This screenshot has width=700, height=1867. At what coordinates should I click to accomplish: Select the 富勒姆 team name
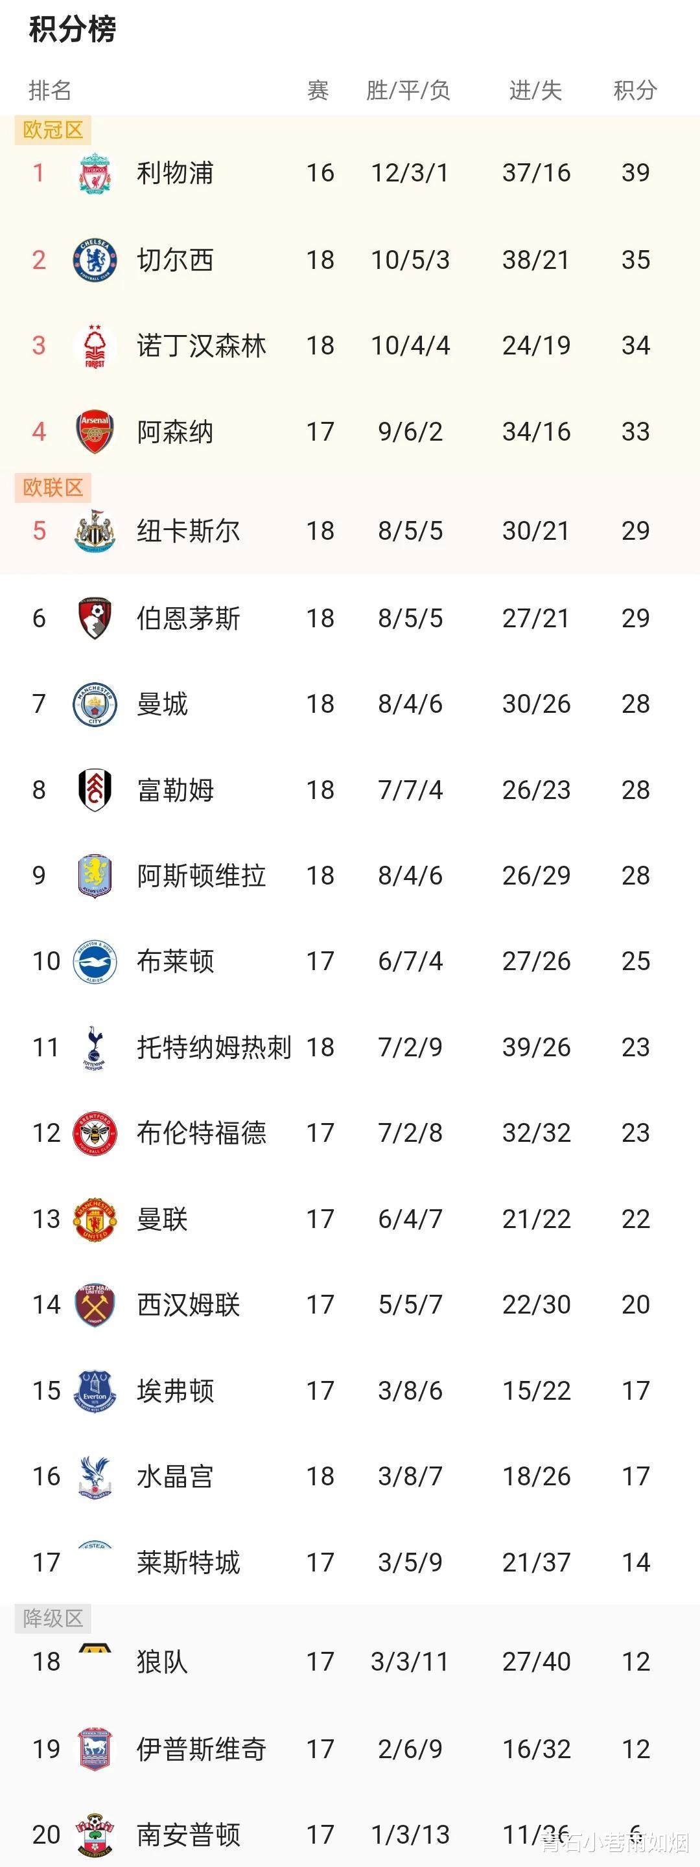pos(176,790)
